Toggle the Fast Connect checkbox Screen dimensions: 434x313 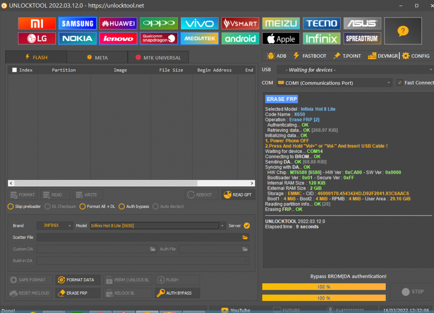[400, 83]
